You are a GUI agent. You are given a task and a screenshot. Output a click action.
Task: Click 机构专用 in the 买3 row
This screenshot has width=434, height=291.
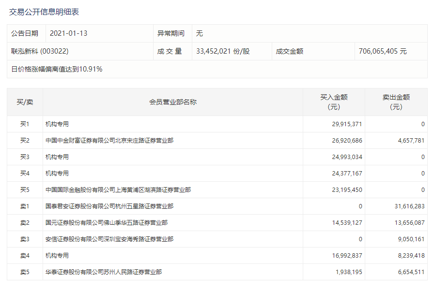click(57, 157)
